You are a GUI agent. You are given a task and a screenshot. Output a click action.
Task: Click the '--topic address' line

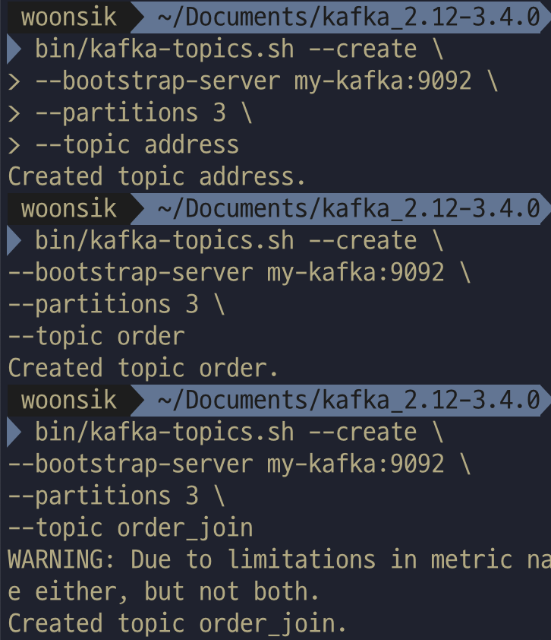point(137,145)
